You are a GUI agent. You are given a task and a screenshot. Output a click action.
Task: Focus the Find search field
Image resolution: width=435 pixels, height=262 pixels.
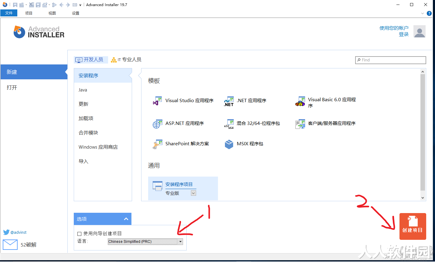tap(390, 60)
